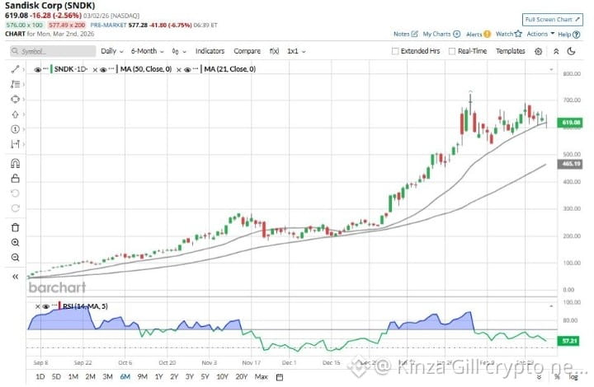Toggle percent scale on the price axis
594x387 pixels.
click(x=557, y=377)
